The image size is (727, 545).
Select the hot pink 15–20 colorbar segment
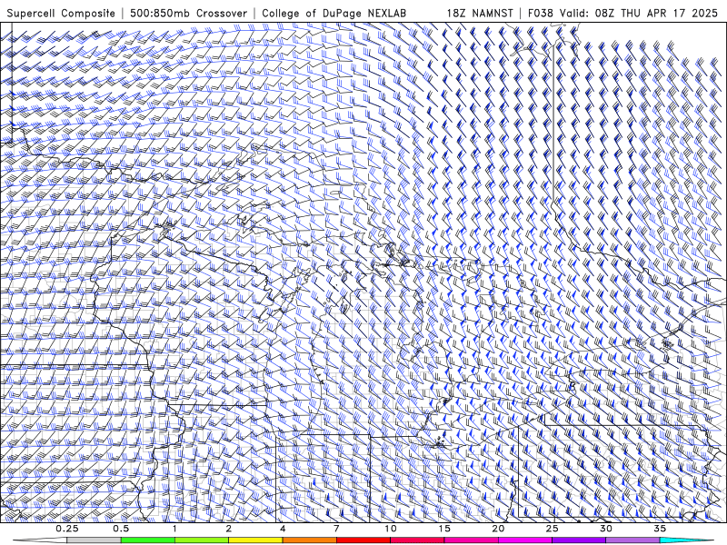coord(471,540)
